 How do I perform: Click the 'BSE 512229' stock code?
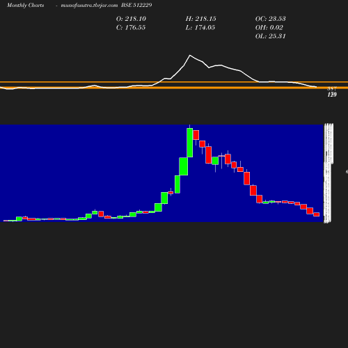click(x=136, y=5)
